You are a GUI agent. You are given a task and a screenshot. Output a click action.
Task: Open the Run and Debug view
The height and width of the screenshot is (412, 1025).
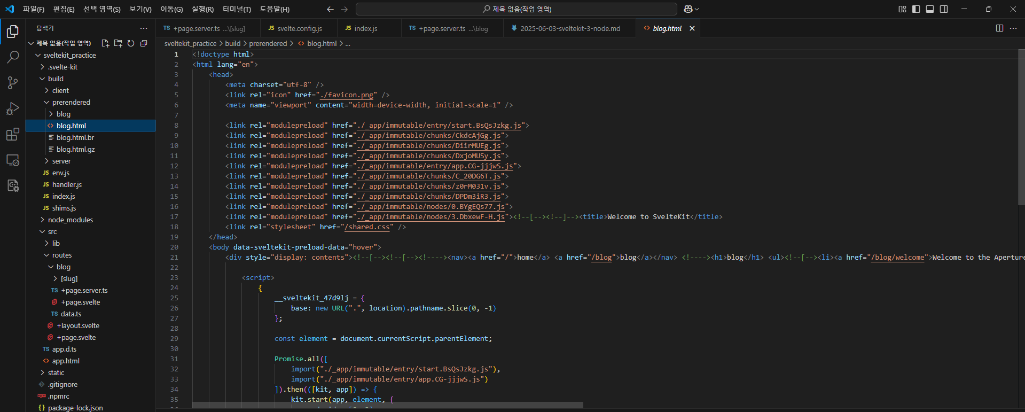tap(13, 108)
